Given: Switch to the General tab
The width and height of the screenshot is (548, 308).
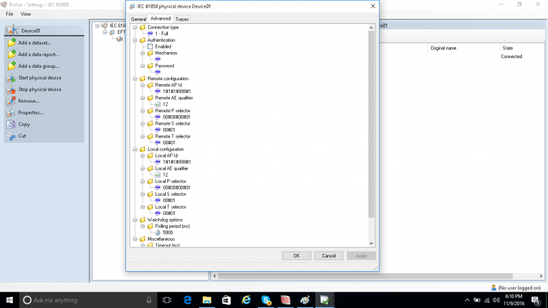Looking at the screenshot, I should click(x=138, y=19).
